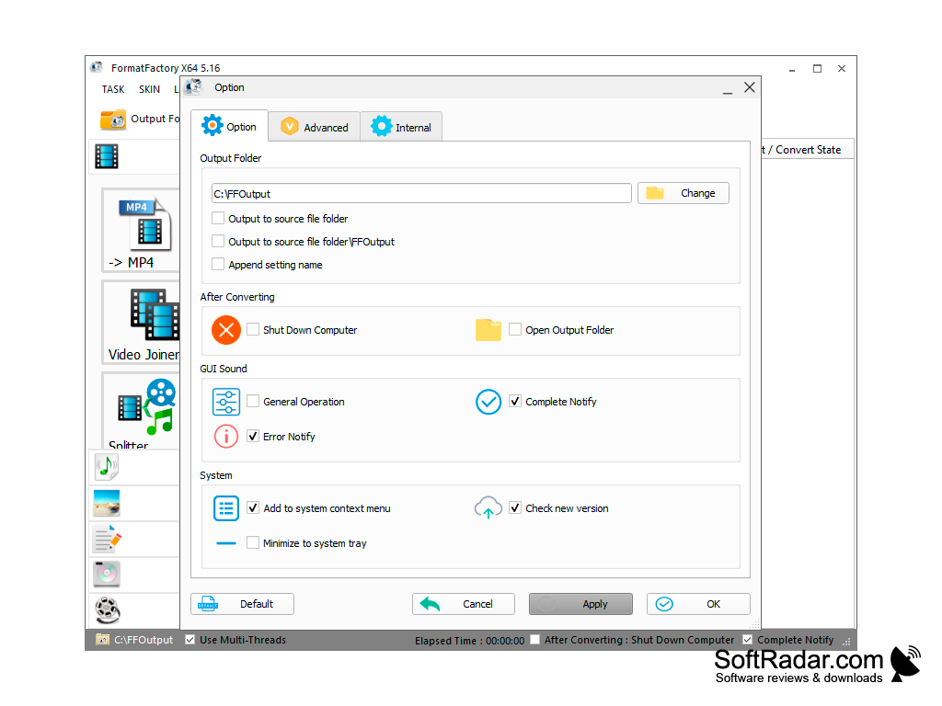
Task: Click the system context menu list icon
Action: click(x=226, y=508)
